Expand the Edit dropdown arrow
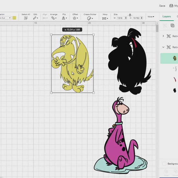The height and width of the screenshot is (178, 178). 38,18
